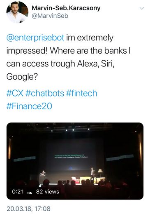150x214 pixels.
Task: Select the #CX hashtag
Action: (x=15, y=93)
